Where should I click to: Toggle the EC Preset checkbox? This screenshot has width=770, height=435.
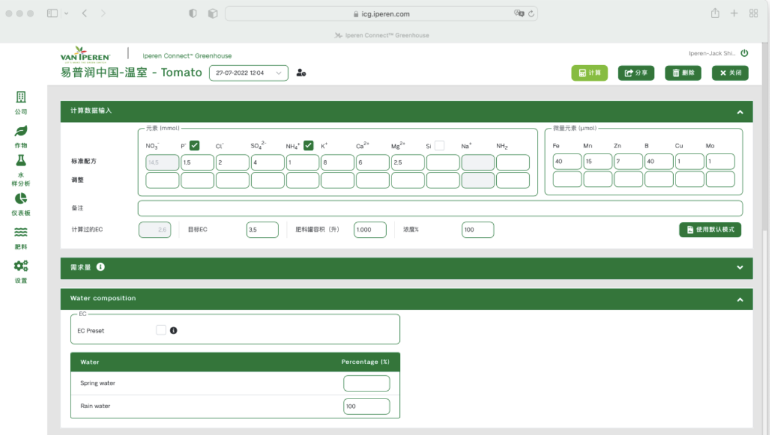(161, 330)
